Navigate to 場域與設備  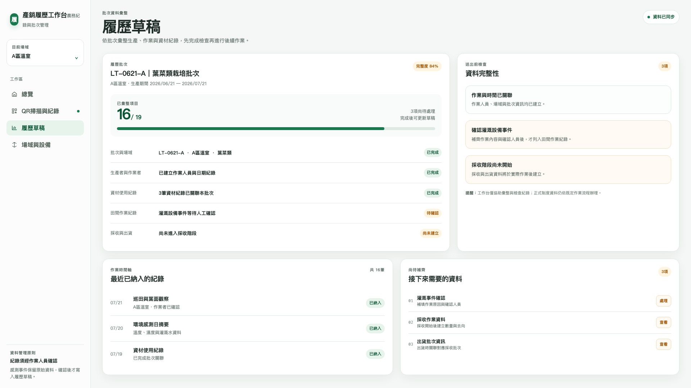(x=45, y=145)
